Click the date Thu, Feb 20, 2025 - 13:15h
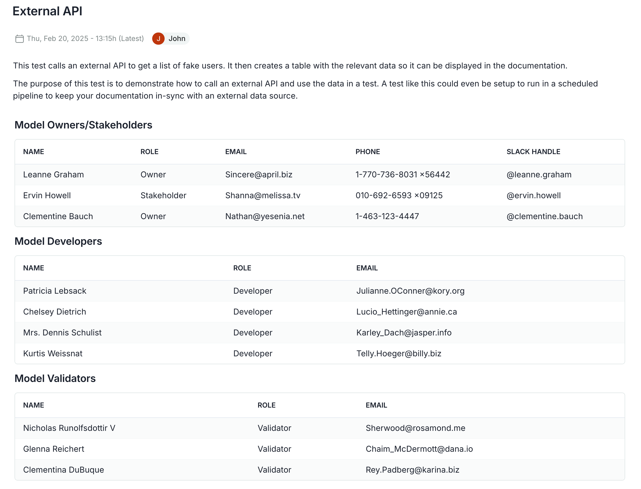The height and width of the screenshot is (489, 641). 84,38
